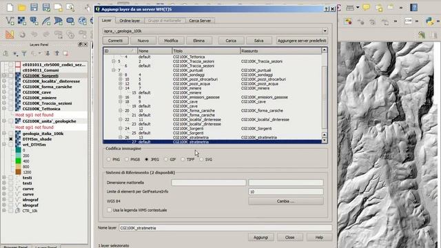The width and height of the screenshot is (441, 248).
Task: Click the brown 1200 legend color swatch
Action: 19,172
